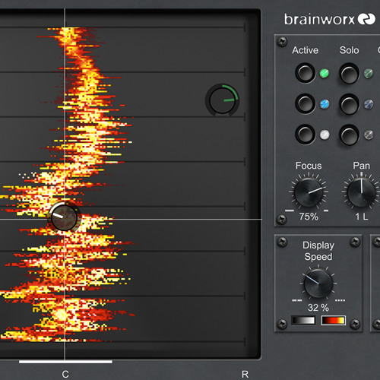Click the Focus knob

309,192
